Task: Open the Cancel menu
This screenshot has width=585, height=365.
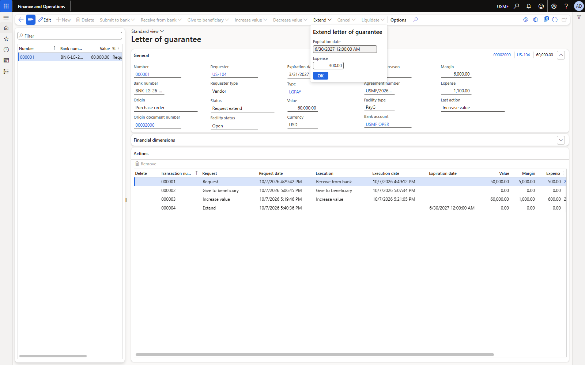Action: pos(346,20)
